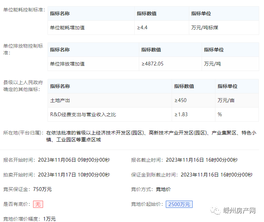This screenshot has width=264, height=222.
Task: Select the 单位能耗增加值 table cell
Action: coord(67,28)
